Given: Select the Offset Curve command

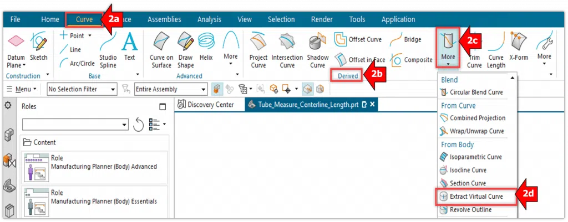Looking at the screenshot, I should 358,39.
